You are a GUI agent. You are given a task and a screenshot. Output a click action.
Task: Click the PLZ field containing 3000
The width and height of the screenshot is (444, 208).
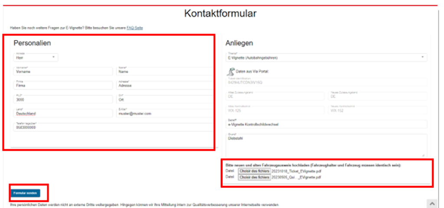[63, 99]
